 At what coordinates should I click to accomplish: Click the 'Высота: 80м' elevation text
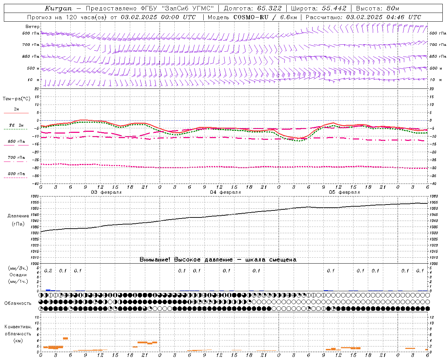pyautogui.click(x=377, y=8)
